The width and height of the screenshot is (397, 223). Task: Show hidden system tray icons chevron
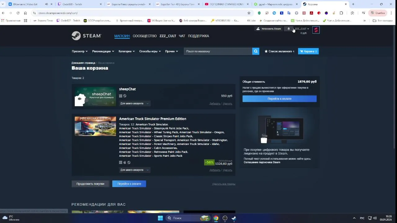(354, 218)
